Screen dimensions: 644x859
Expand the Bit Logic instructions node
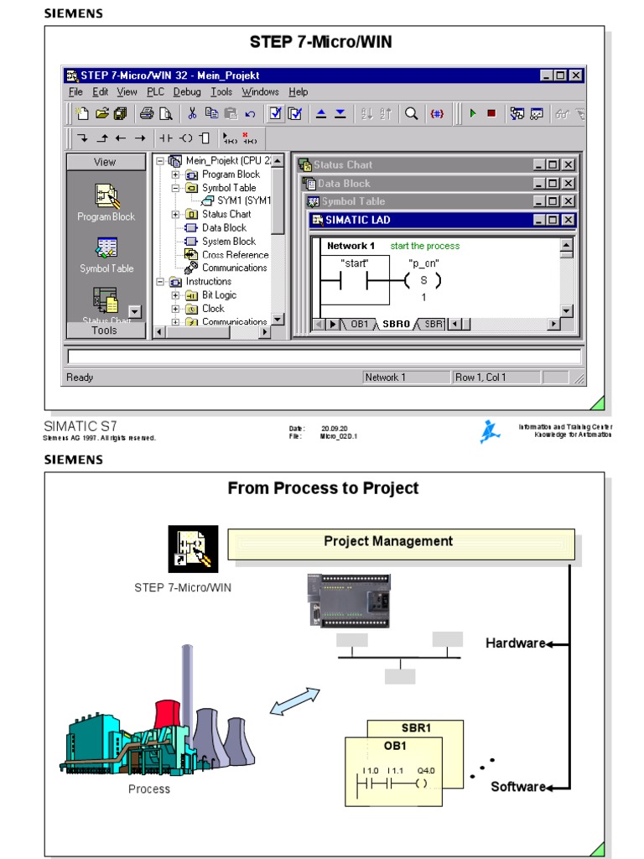click(x=175, y=295)
